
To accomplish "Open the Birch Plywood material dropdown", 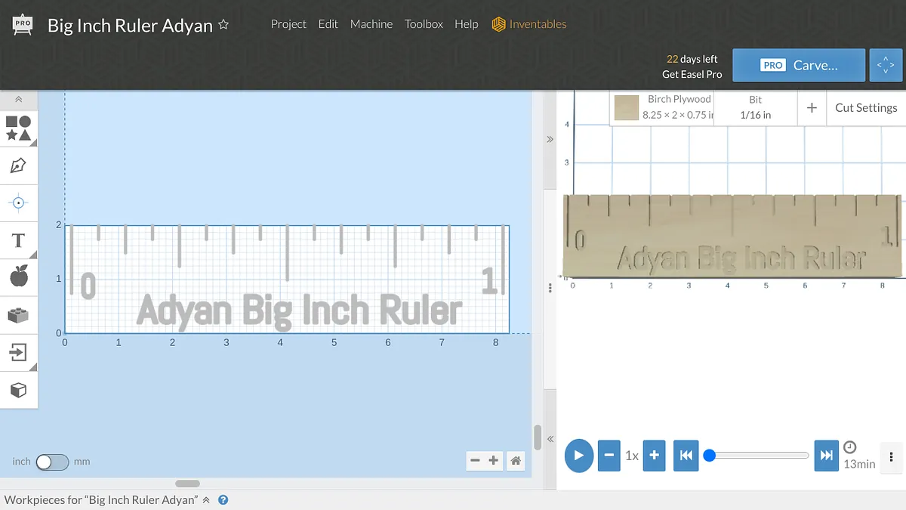I will tap(662, 107).
